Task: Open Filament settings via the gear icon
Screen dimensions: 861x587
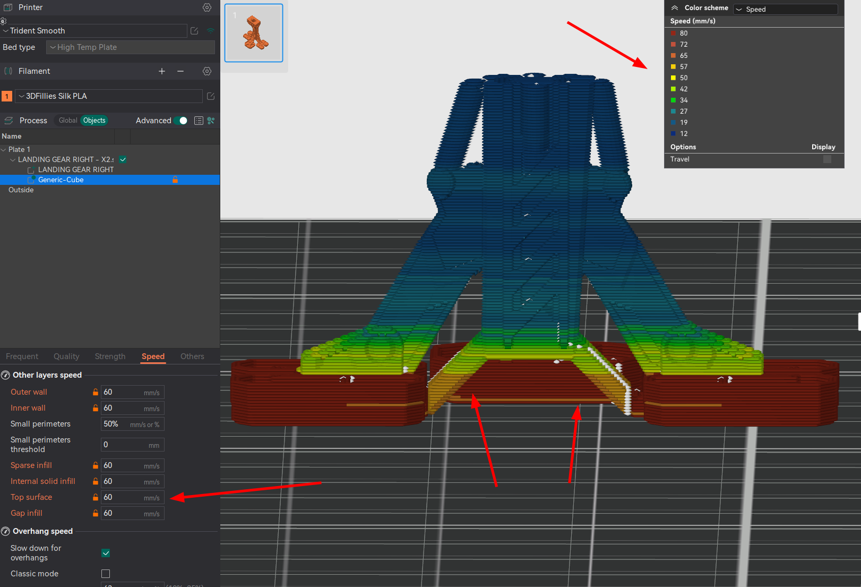Action: pyautogui.click(x=206, y=71)
